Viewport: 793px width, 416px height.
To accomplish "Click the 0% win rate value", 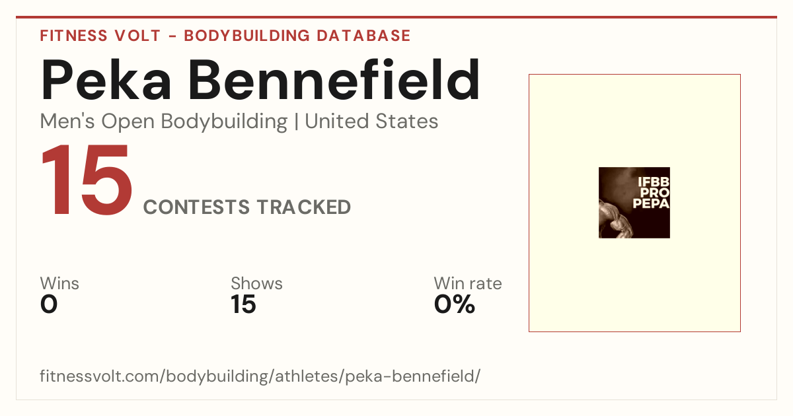I will pyautogui.click(x=455, y=304).
